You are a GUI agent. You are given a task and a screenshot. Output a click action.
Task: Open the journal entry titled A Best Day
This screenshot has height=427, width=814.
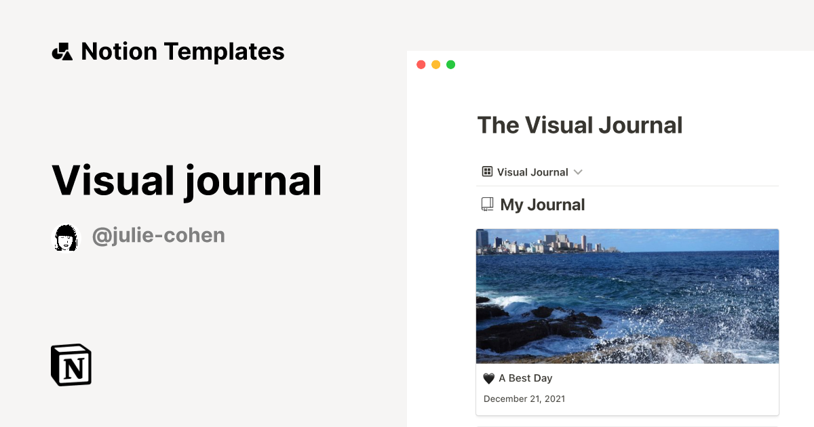click(x=526, y=378)
